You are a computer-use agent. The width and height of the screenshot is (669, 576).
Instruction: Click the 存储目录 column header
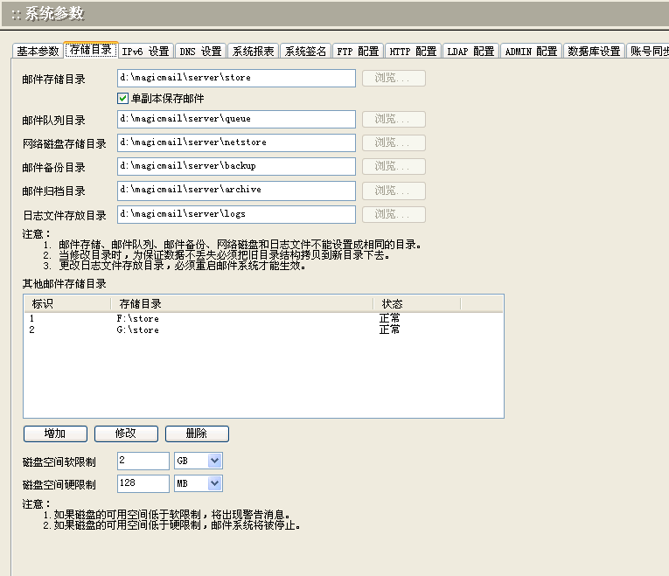241,303
